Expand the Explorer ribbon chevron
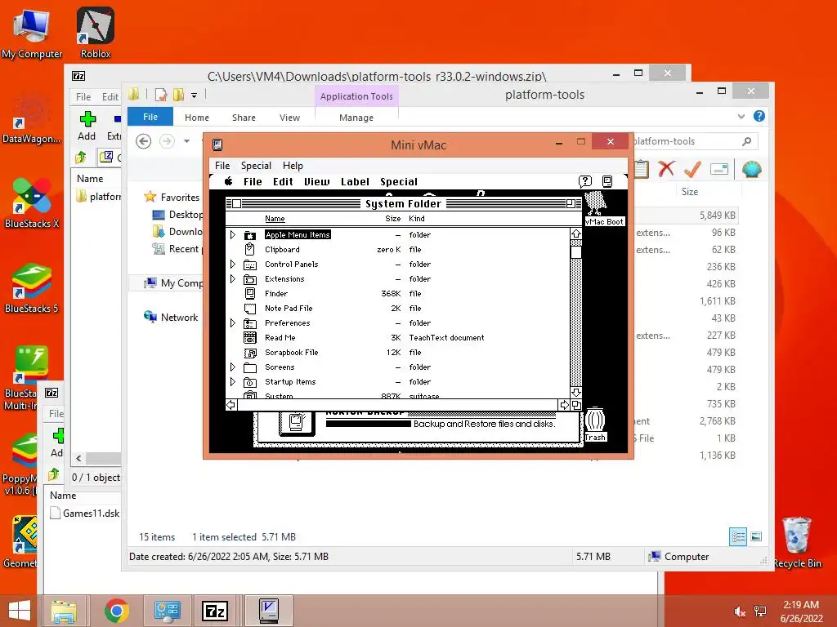 (741, 116)
